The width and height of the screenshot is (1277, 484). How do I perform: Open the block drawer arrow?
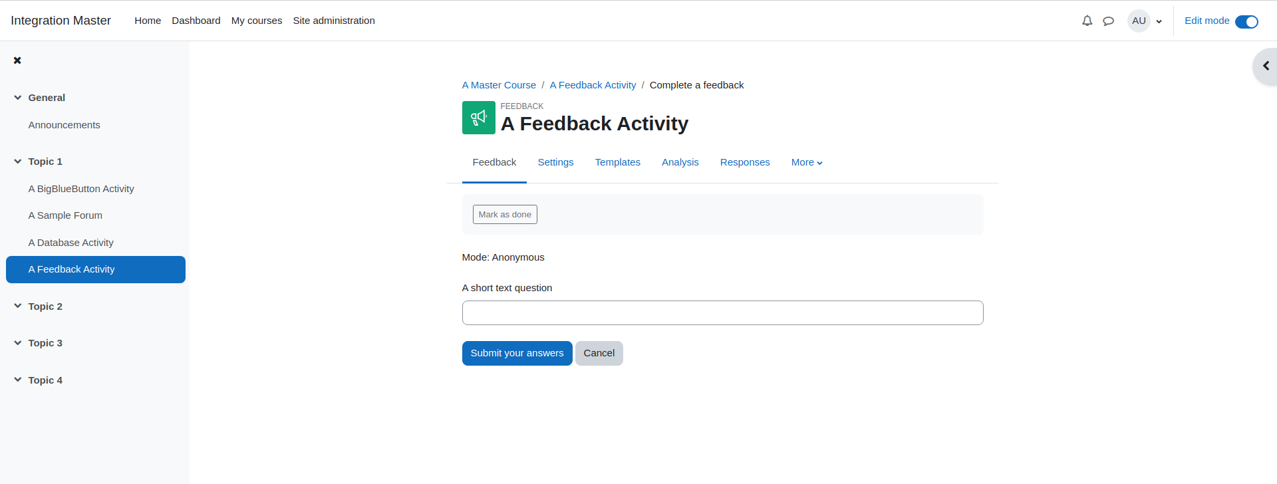point(1266,66)
